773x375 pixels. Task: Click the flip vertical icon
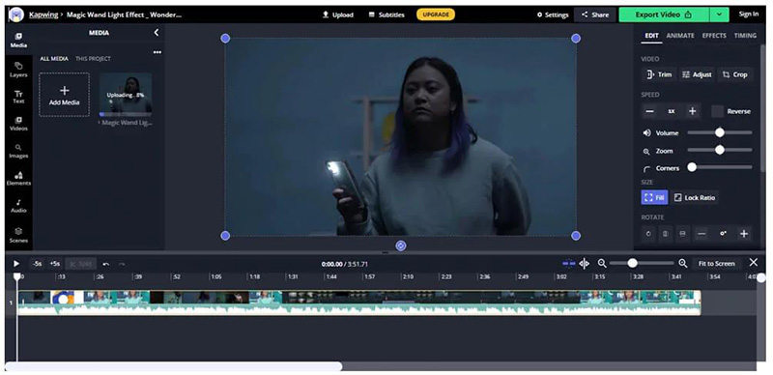pyautogui.click(x=682, y=234)
